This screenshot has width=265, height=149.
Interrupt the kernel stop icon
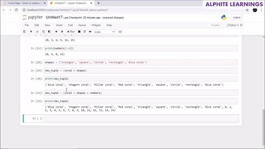point(79,32)
